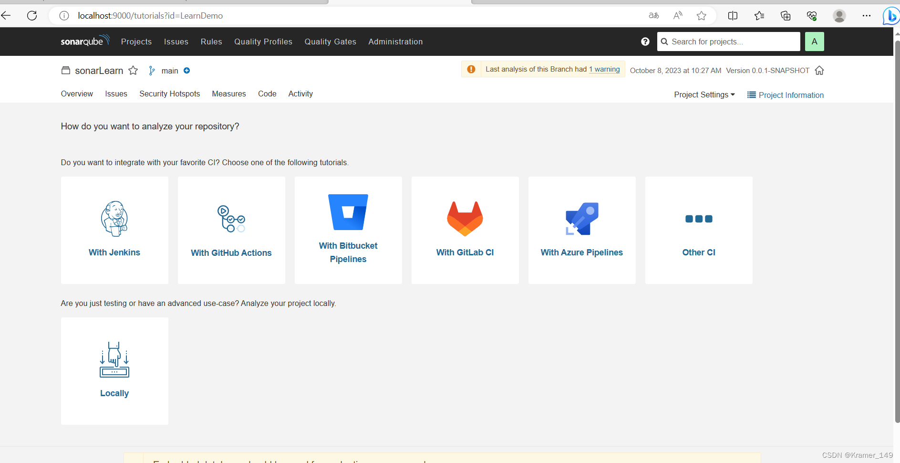Choose With Jenkins tutorial link
Viewport: 900px width, 463px height.
114,253
